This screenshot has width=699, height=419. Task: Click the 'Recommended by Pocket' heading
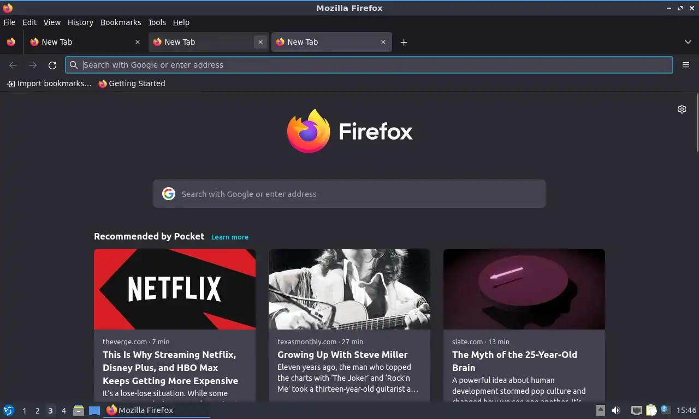(x=149, y=236)
